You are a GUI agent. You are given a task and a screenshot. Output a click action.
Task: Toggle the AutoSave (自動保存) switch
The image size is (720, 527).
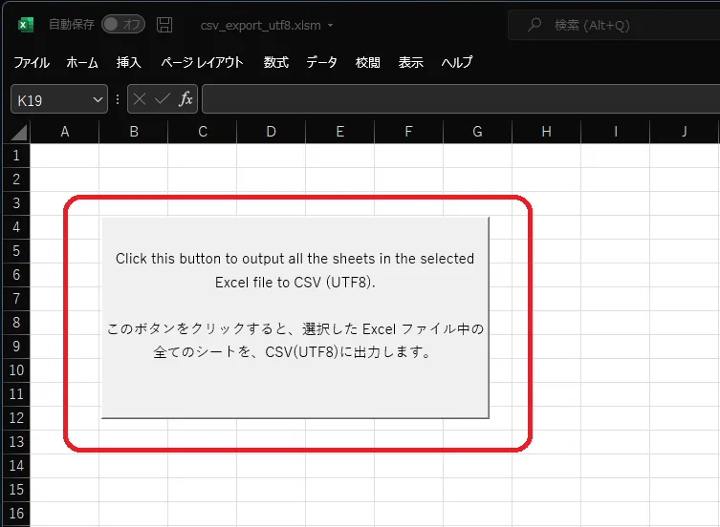click(122, 25)
